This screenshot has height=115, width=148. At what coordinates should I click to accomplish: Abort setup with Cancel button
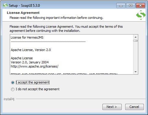click(x=134, y=107)
